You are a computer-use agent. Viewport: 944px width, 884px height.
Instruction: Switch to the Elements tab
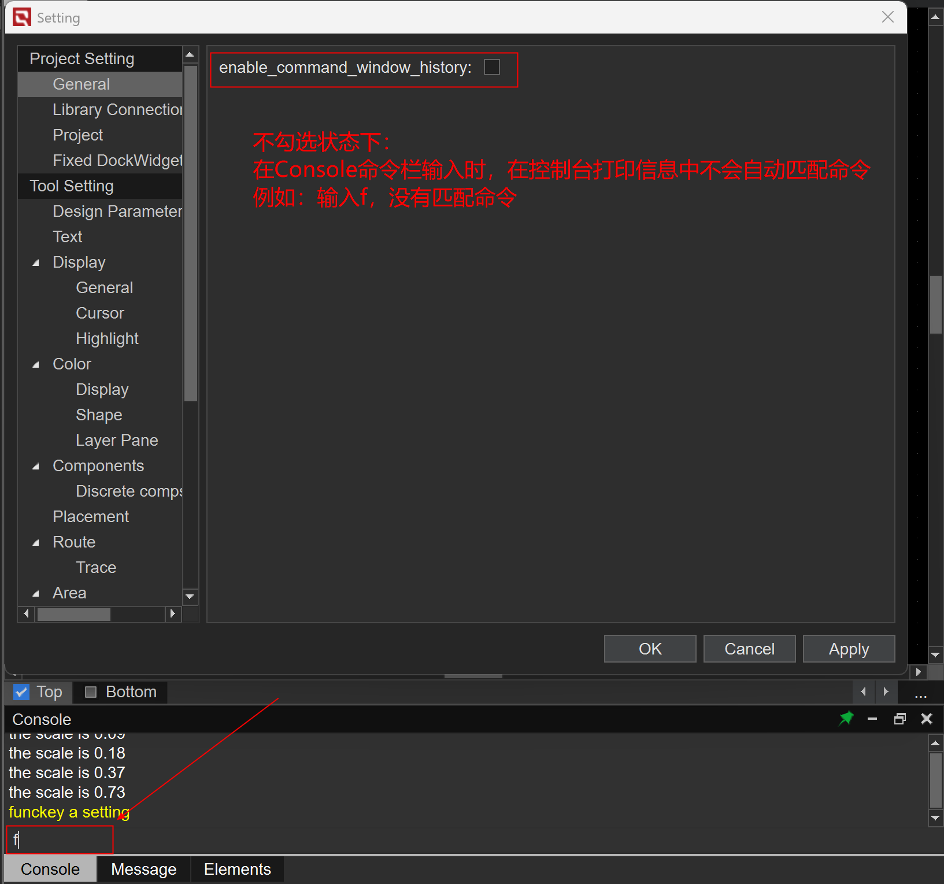237,869
